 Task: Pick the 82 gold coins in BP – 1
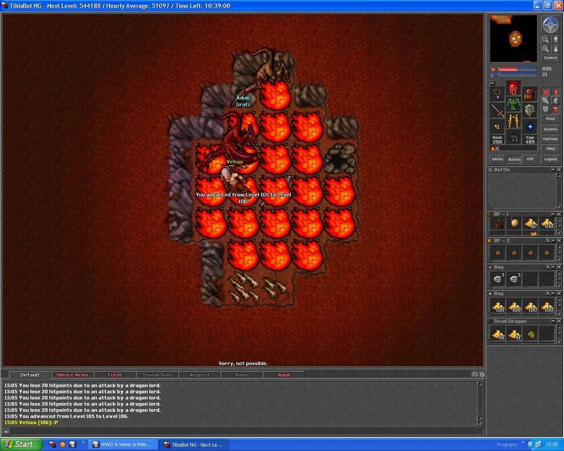point(530,224)
